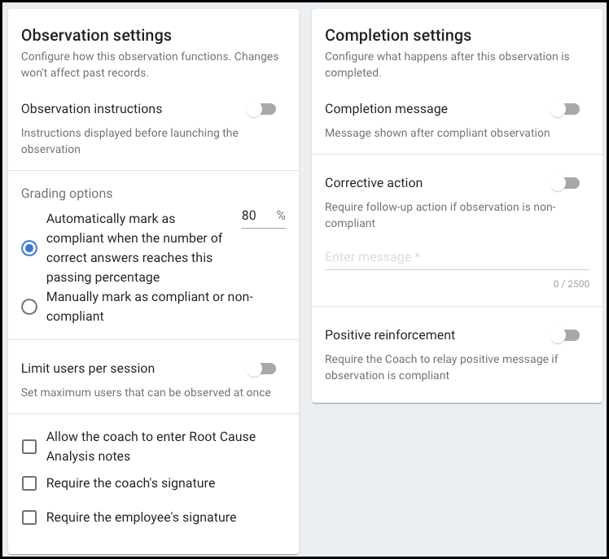Check Allow coach Root Cause Analysis notes

pyautogui.click(x=29, y=447)
